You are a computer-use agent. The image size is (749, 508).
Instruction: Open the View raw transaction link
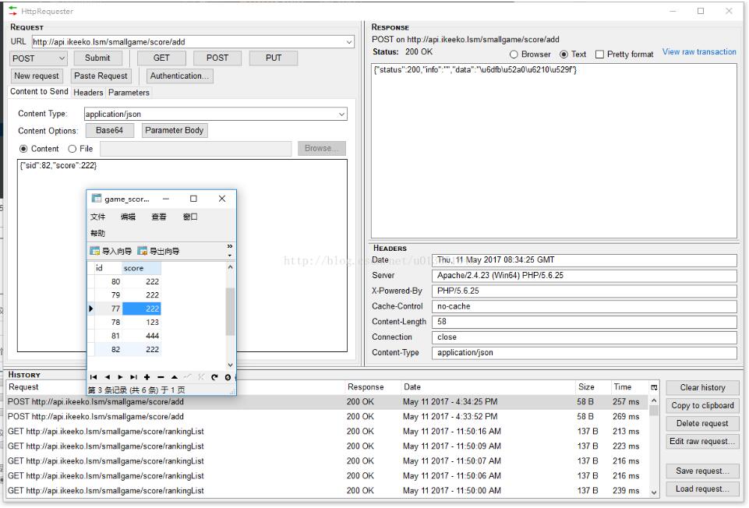698,52
